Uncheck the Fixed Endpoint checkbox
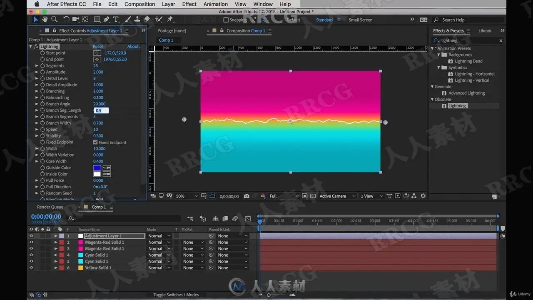Viewport: 533px width, 300px height. (95, 142)
